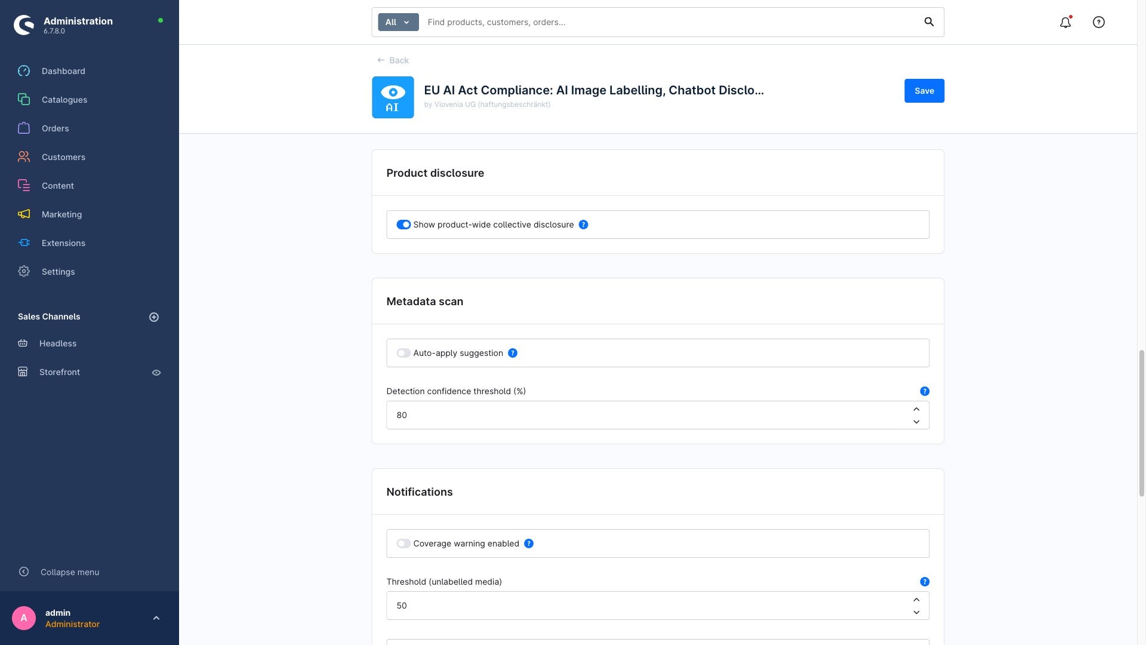Open Extensions menu item
1146x645 pixels.
(x=63, y=243)
